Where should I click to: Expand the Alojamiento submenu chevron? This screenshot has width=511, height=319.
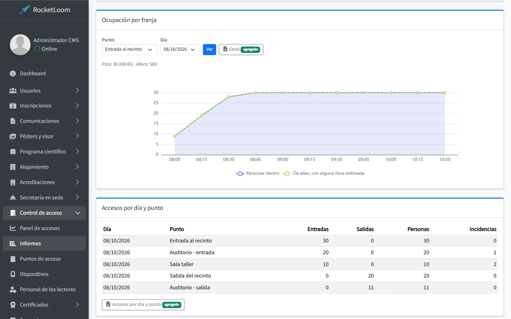pyautogui.click(x=77, y=167)
